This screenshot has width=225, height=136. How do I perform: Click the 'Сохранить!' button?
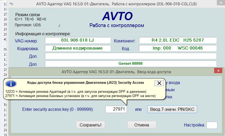[x=90, y=125]
